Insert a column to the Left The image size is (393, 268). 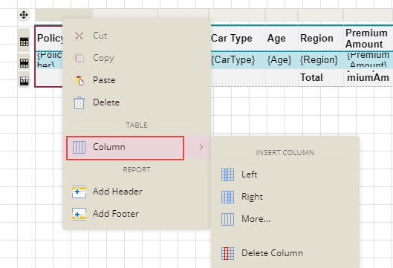(285, 174)
